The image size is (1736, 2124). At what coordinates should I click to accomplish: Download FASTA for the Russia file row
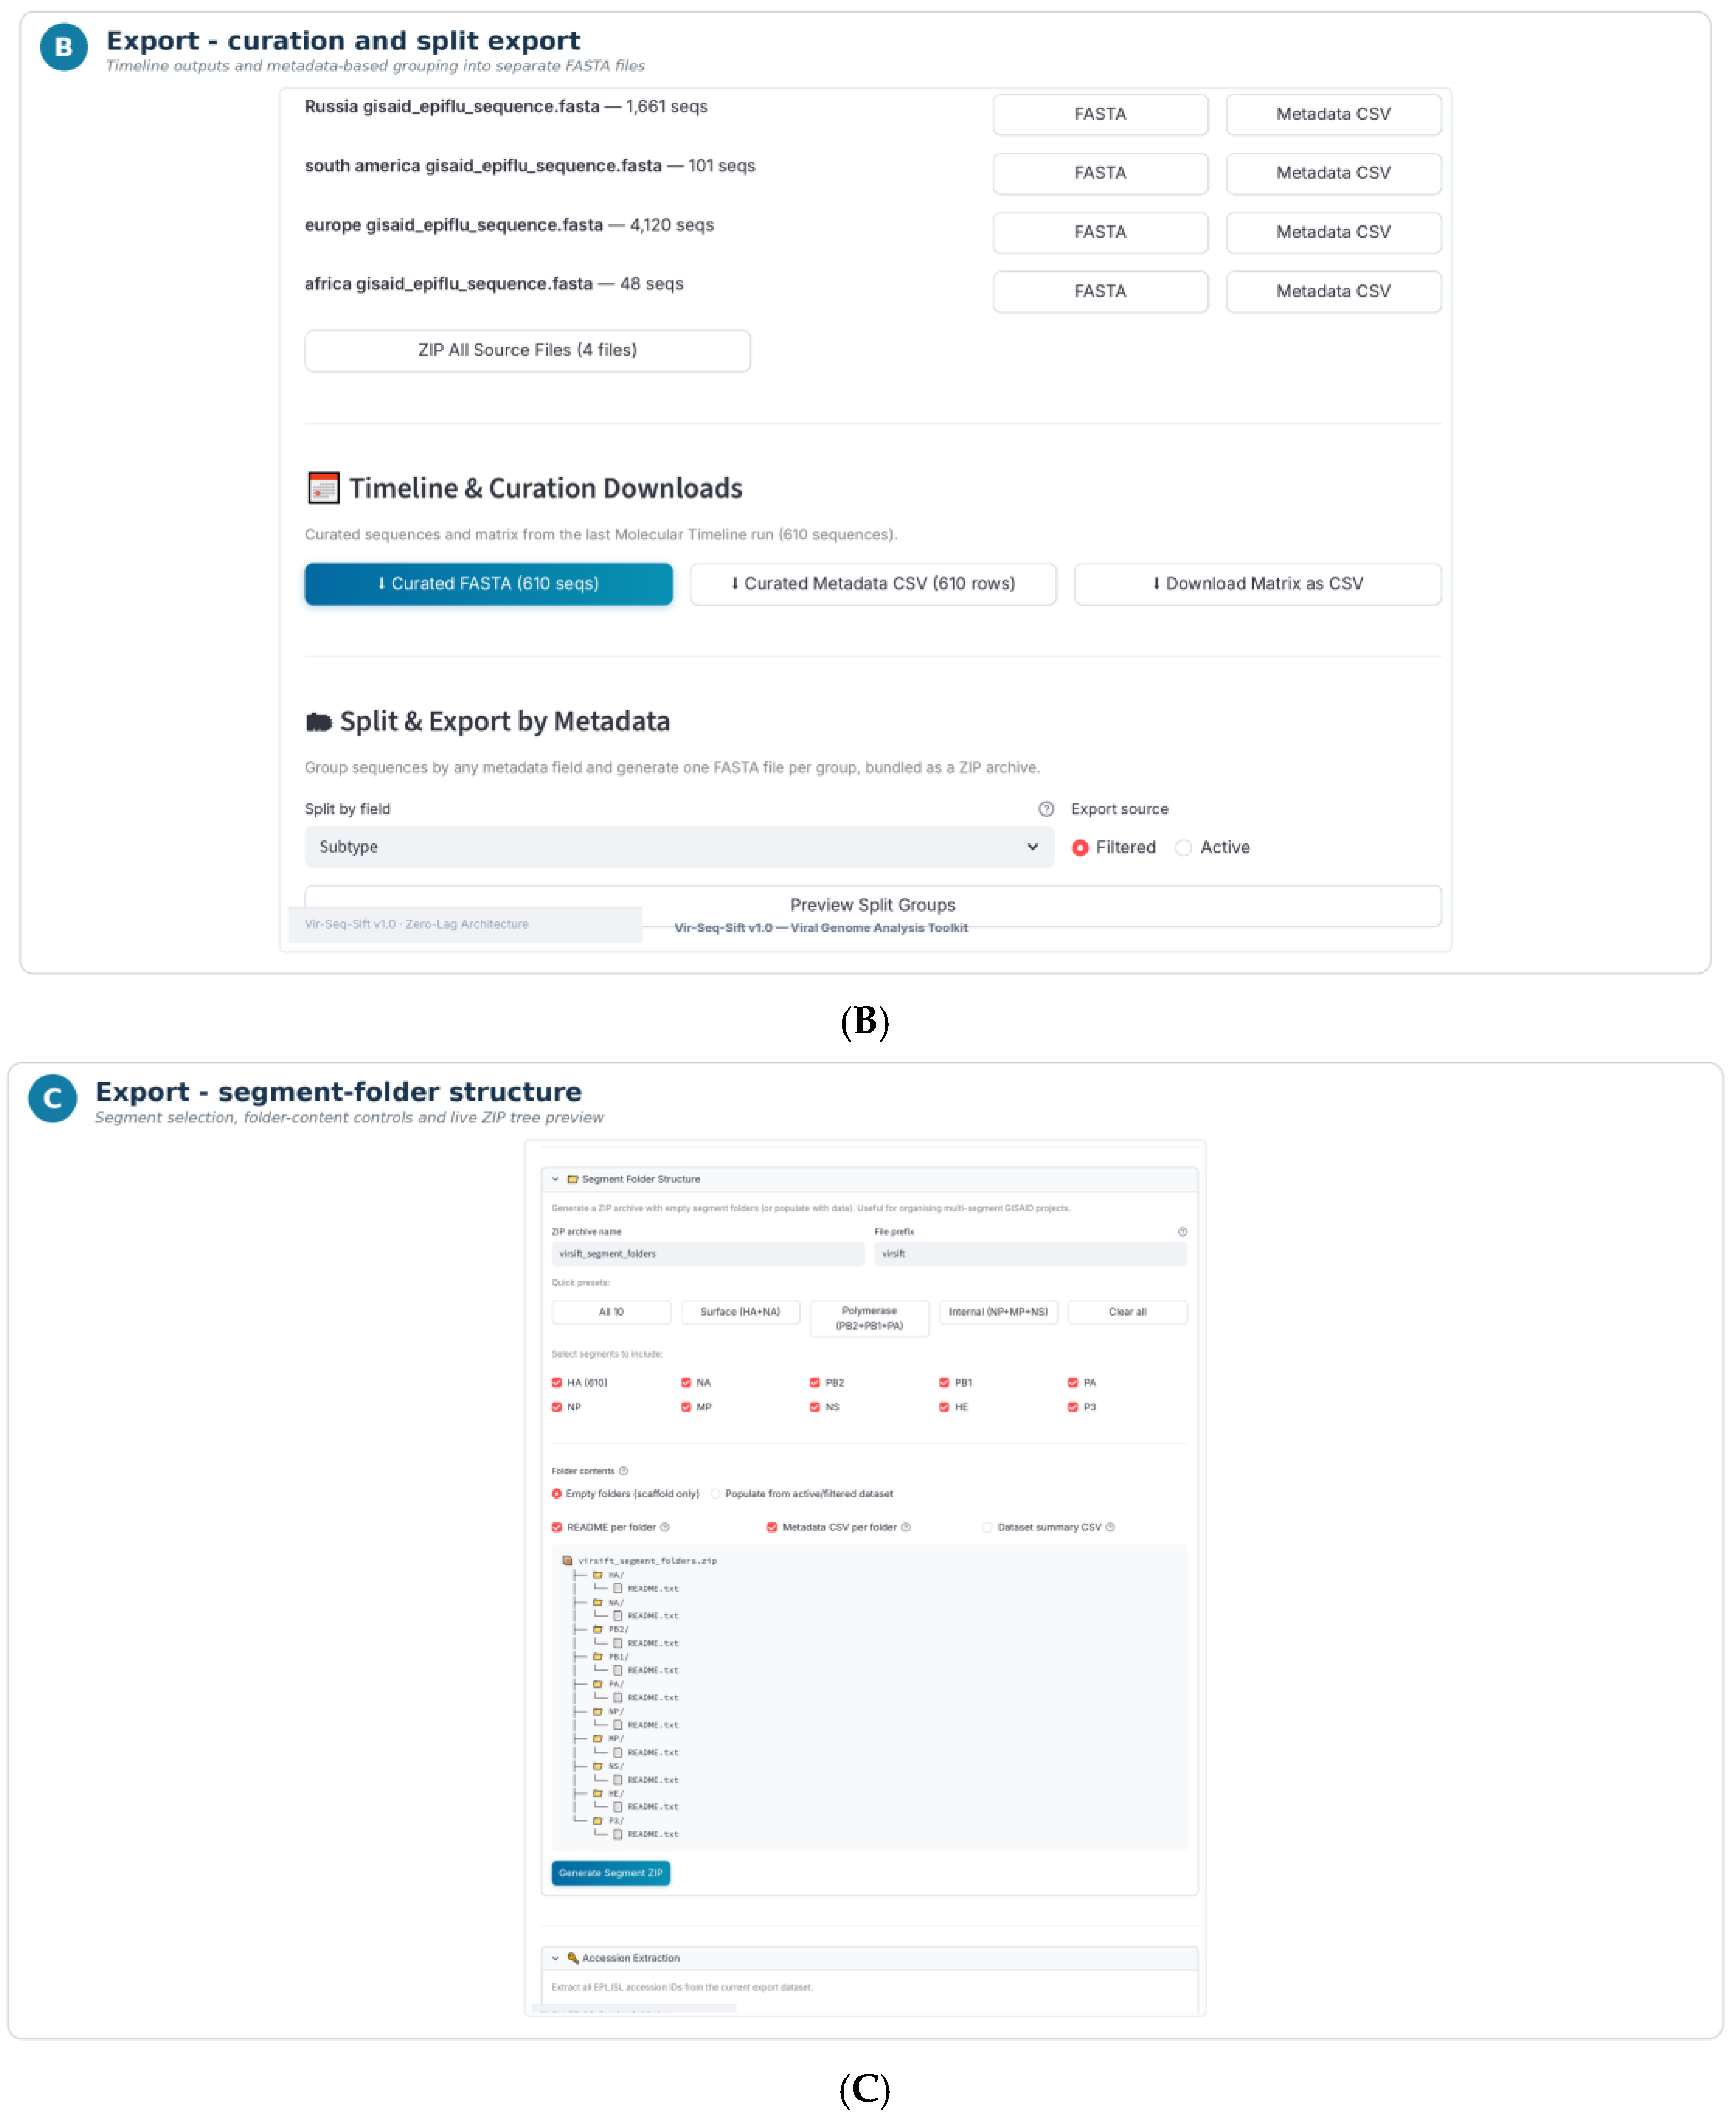pyautogui.click(x=1100, y=115)
